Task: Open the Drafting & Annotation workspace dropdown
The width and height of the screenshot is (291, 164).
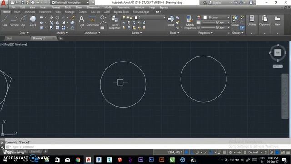Action: (70, 3)
